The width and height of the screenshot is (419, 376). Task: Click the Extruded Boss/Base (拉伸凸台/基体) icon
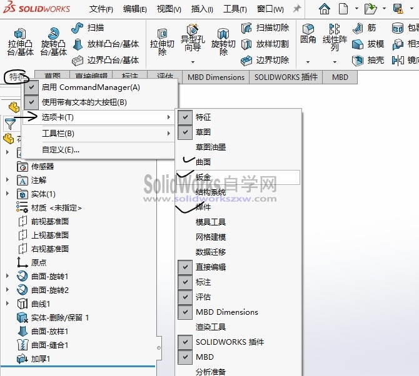(x=20, y=34)
